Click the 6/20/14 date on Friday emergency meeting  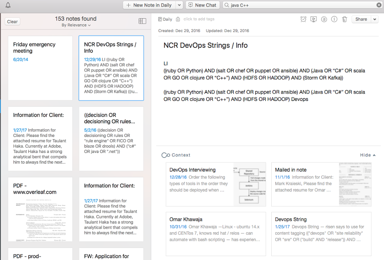coord(20,59)
